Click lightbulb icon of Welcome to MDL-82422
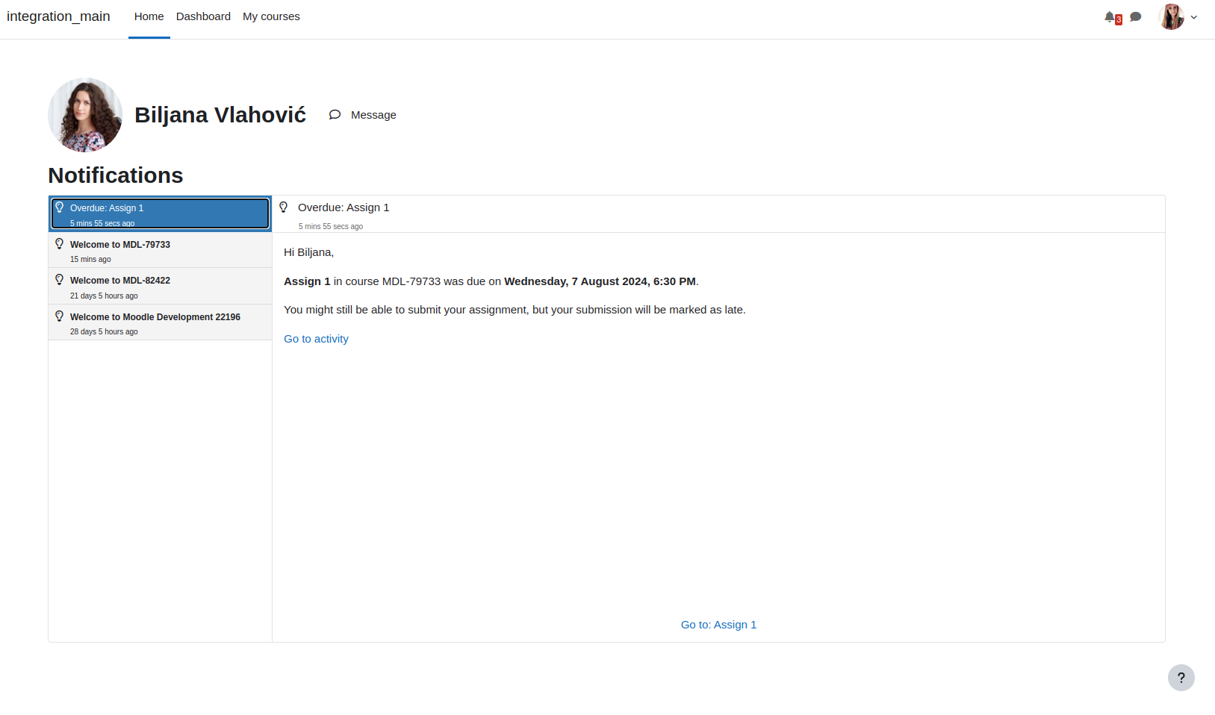The image size is (1215, 715). point(60,279)
